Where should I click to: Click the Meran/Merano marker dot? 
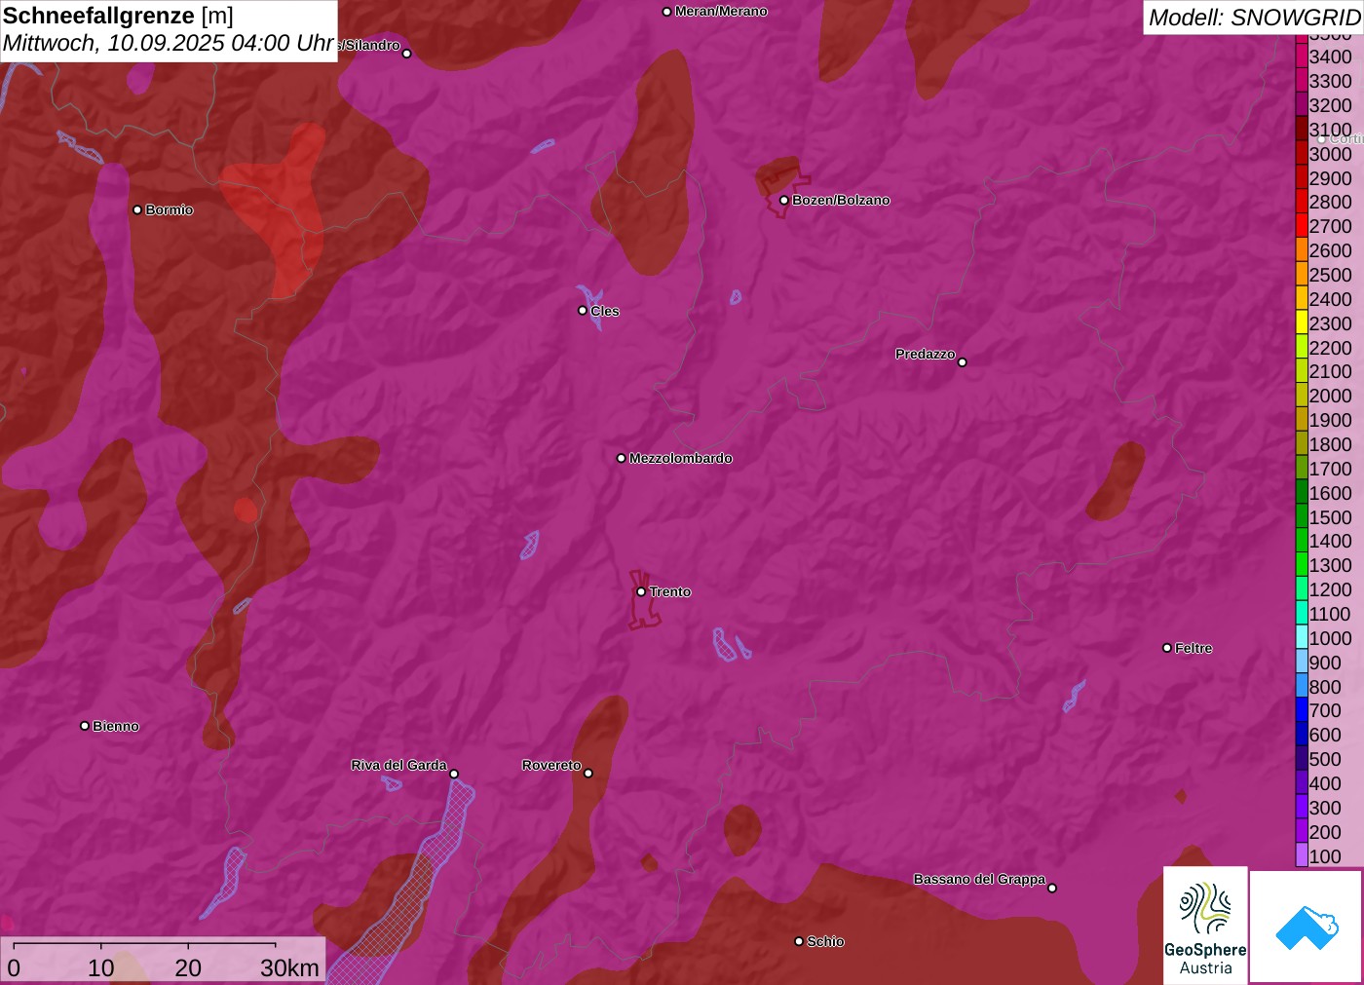[x=666, y=12]
